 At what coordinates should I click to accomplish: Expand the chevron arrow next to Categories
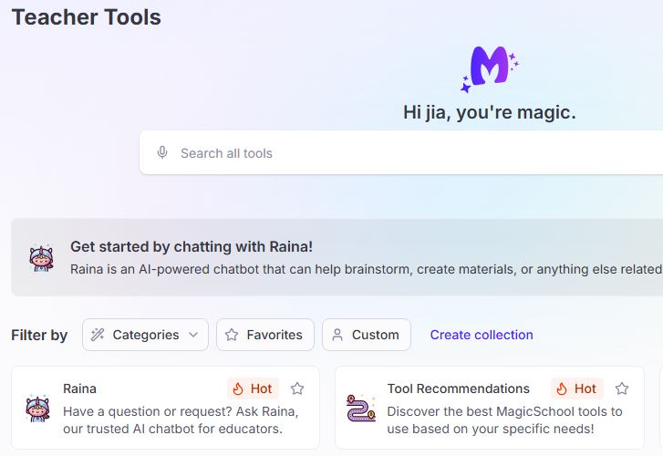tap(193, 335)
